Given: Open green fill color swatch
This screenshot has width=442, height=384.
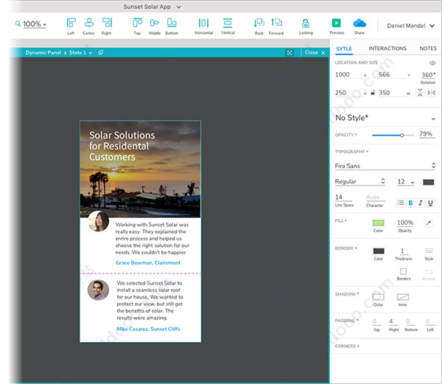Looking at the screenshot, I should point(378,223).
